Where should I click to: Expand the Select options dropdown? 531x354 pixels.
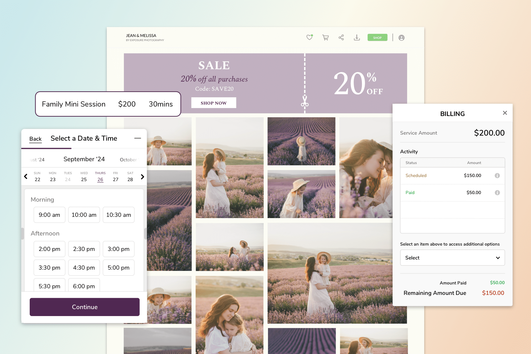(x=452, y=258)
